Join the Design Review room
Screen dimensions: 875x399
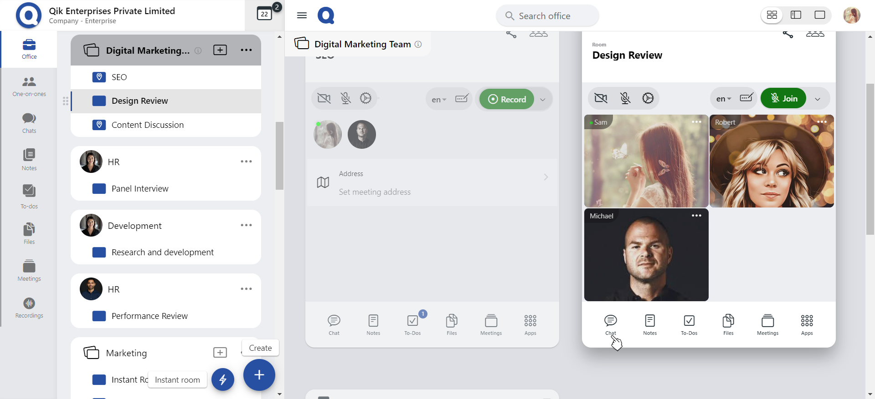[x=783, y=98]
